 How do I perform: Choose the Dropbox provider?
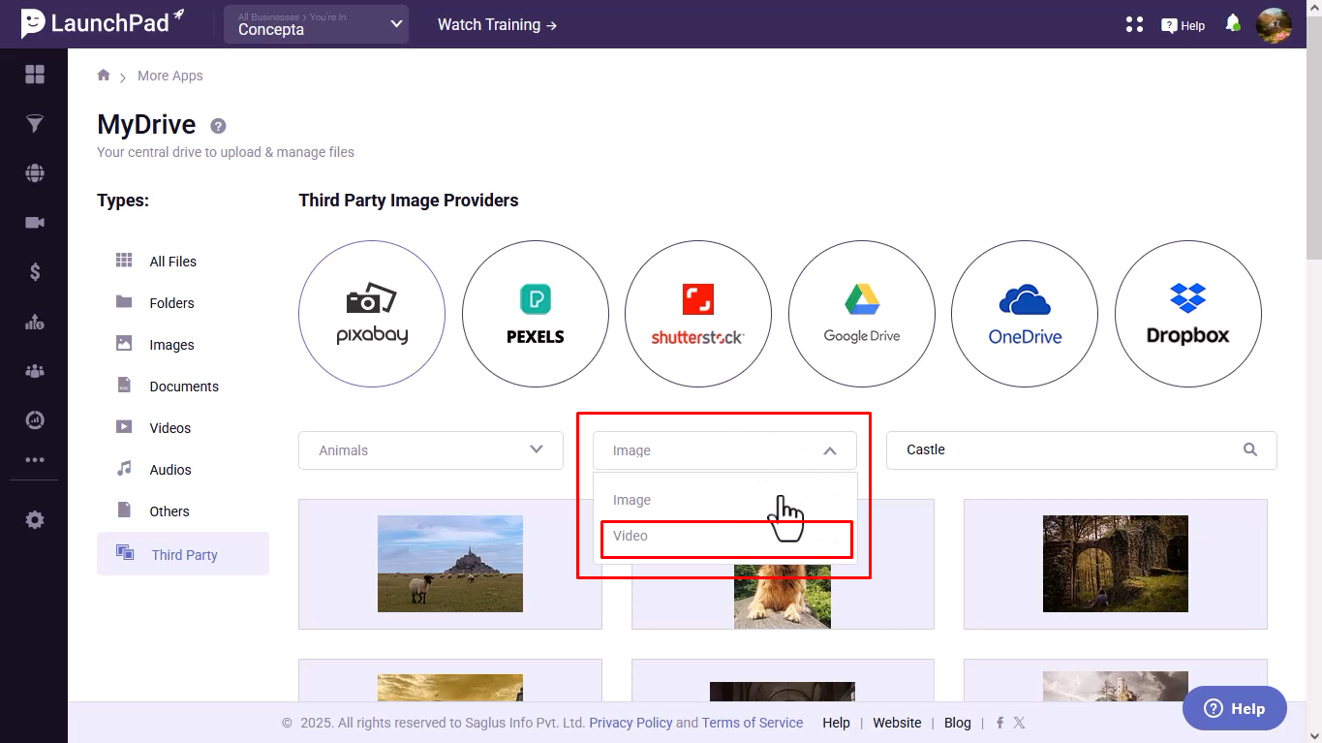coord(1188,314)
